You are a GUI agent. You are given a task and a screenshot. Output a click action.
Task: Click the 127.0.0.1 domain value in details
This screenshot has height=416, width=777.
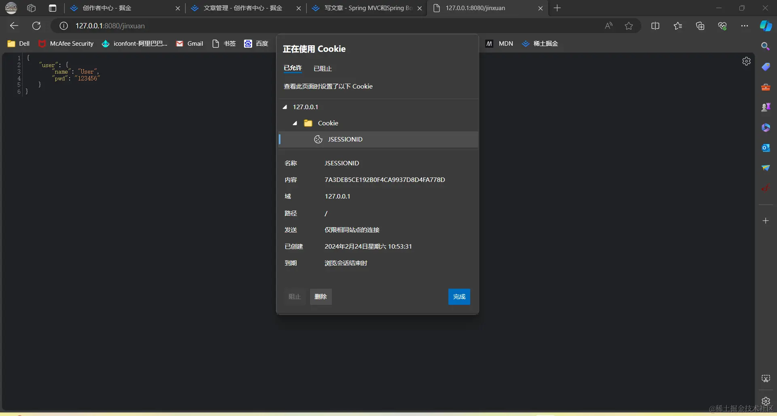click(x=338, y=196)
